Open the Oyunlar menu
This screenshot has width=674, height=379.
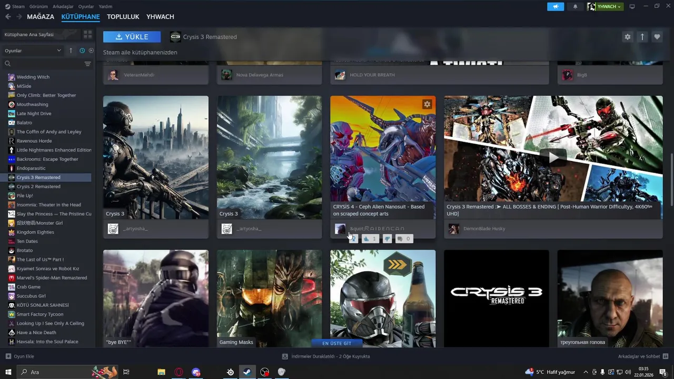(x=86, y=6)
